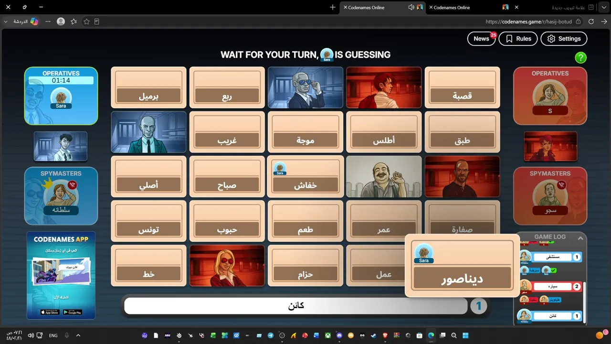Open the reader view icon in the address bar

96,21
